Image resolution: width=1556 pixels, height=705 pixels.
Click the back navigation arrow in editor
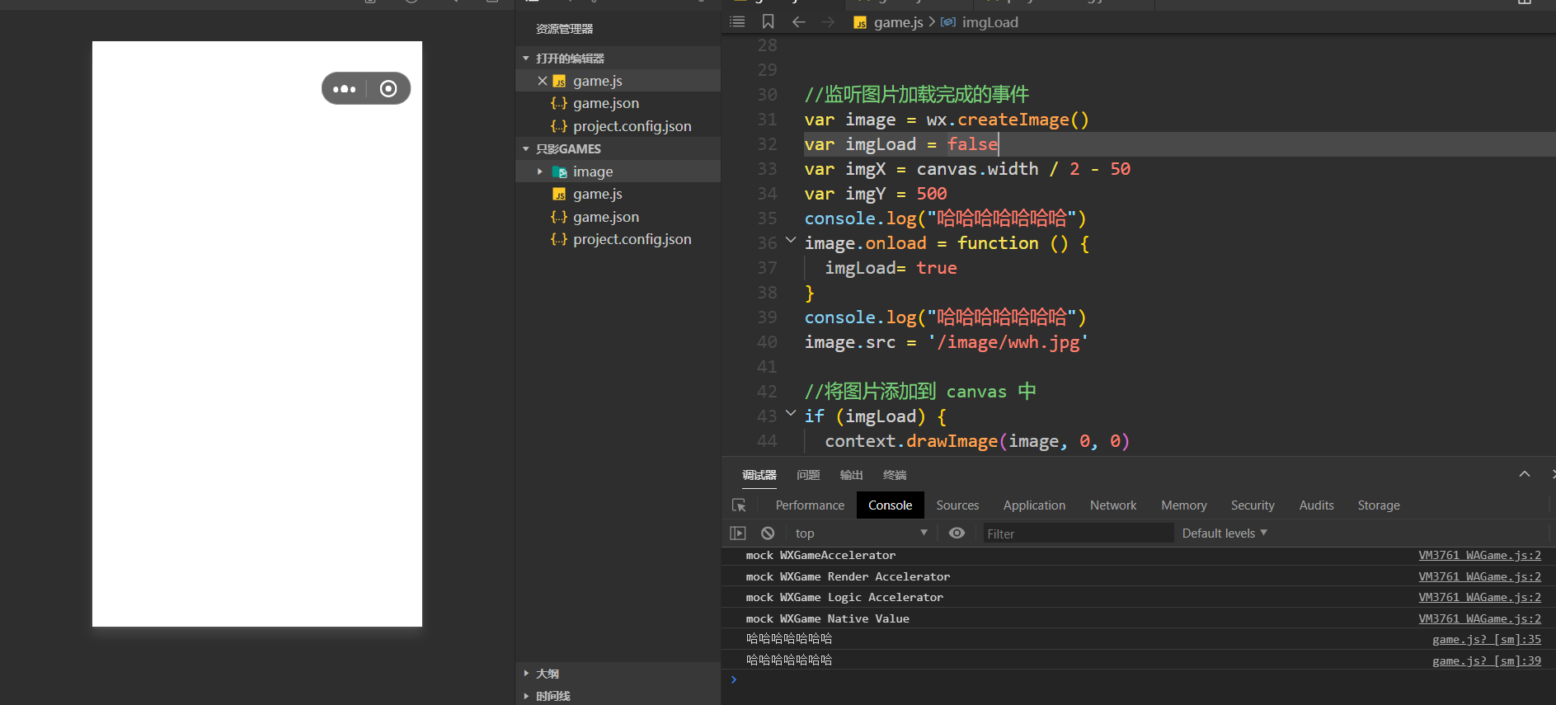[798, 22]
